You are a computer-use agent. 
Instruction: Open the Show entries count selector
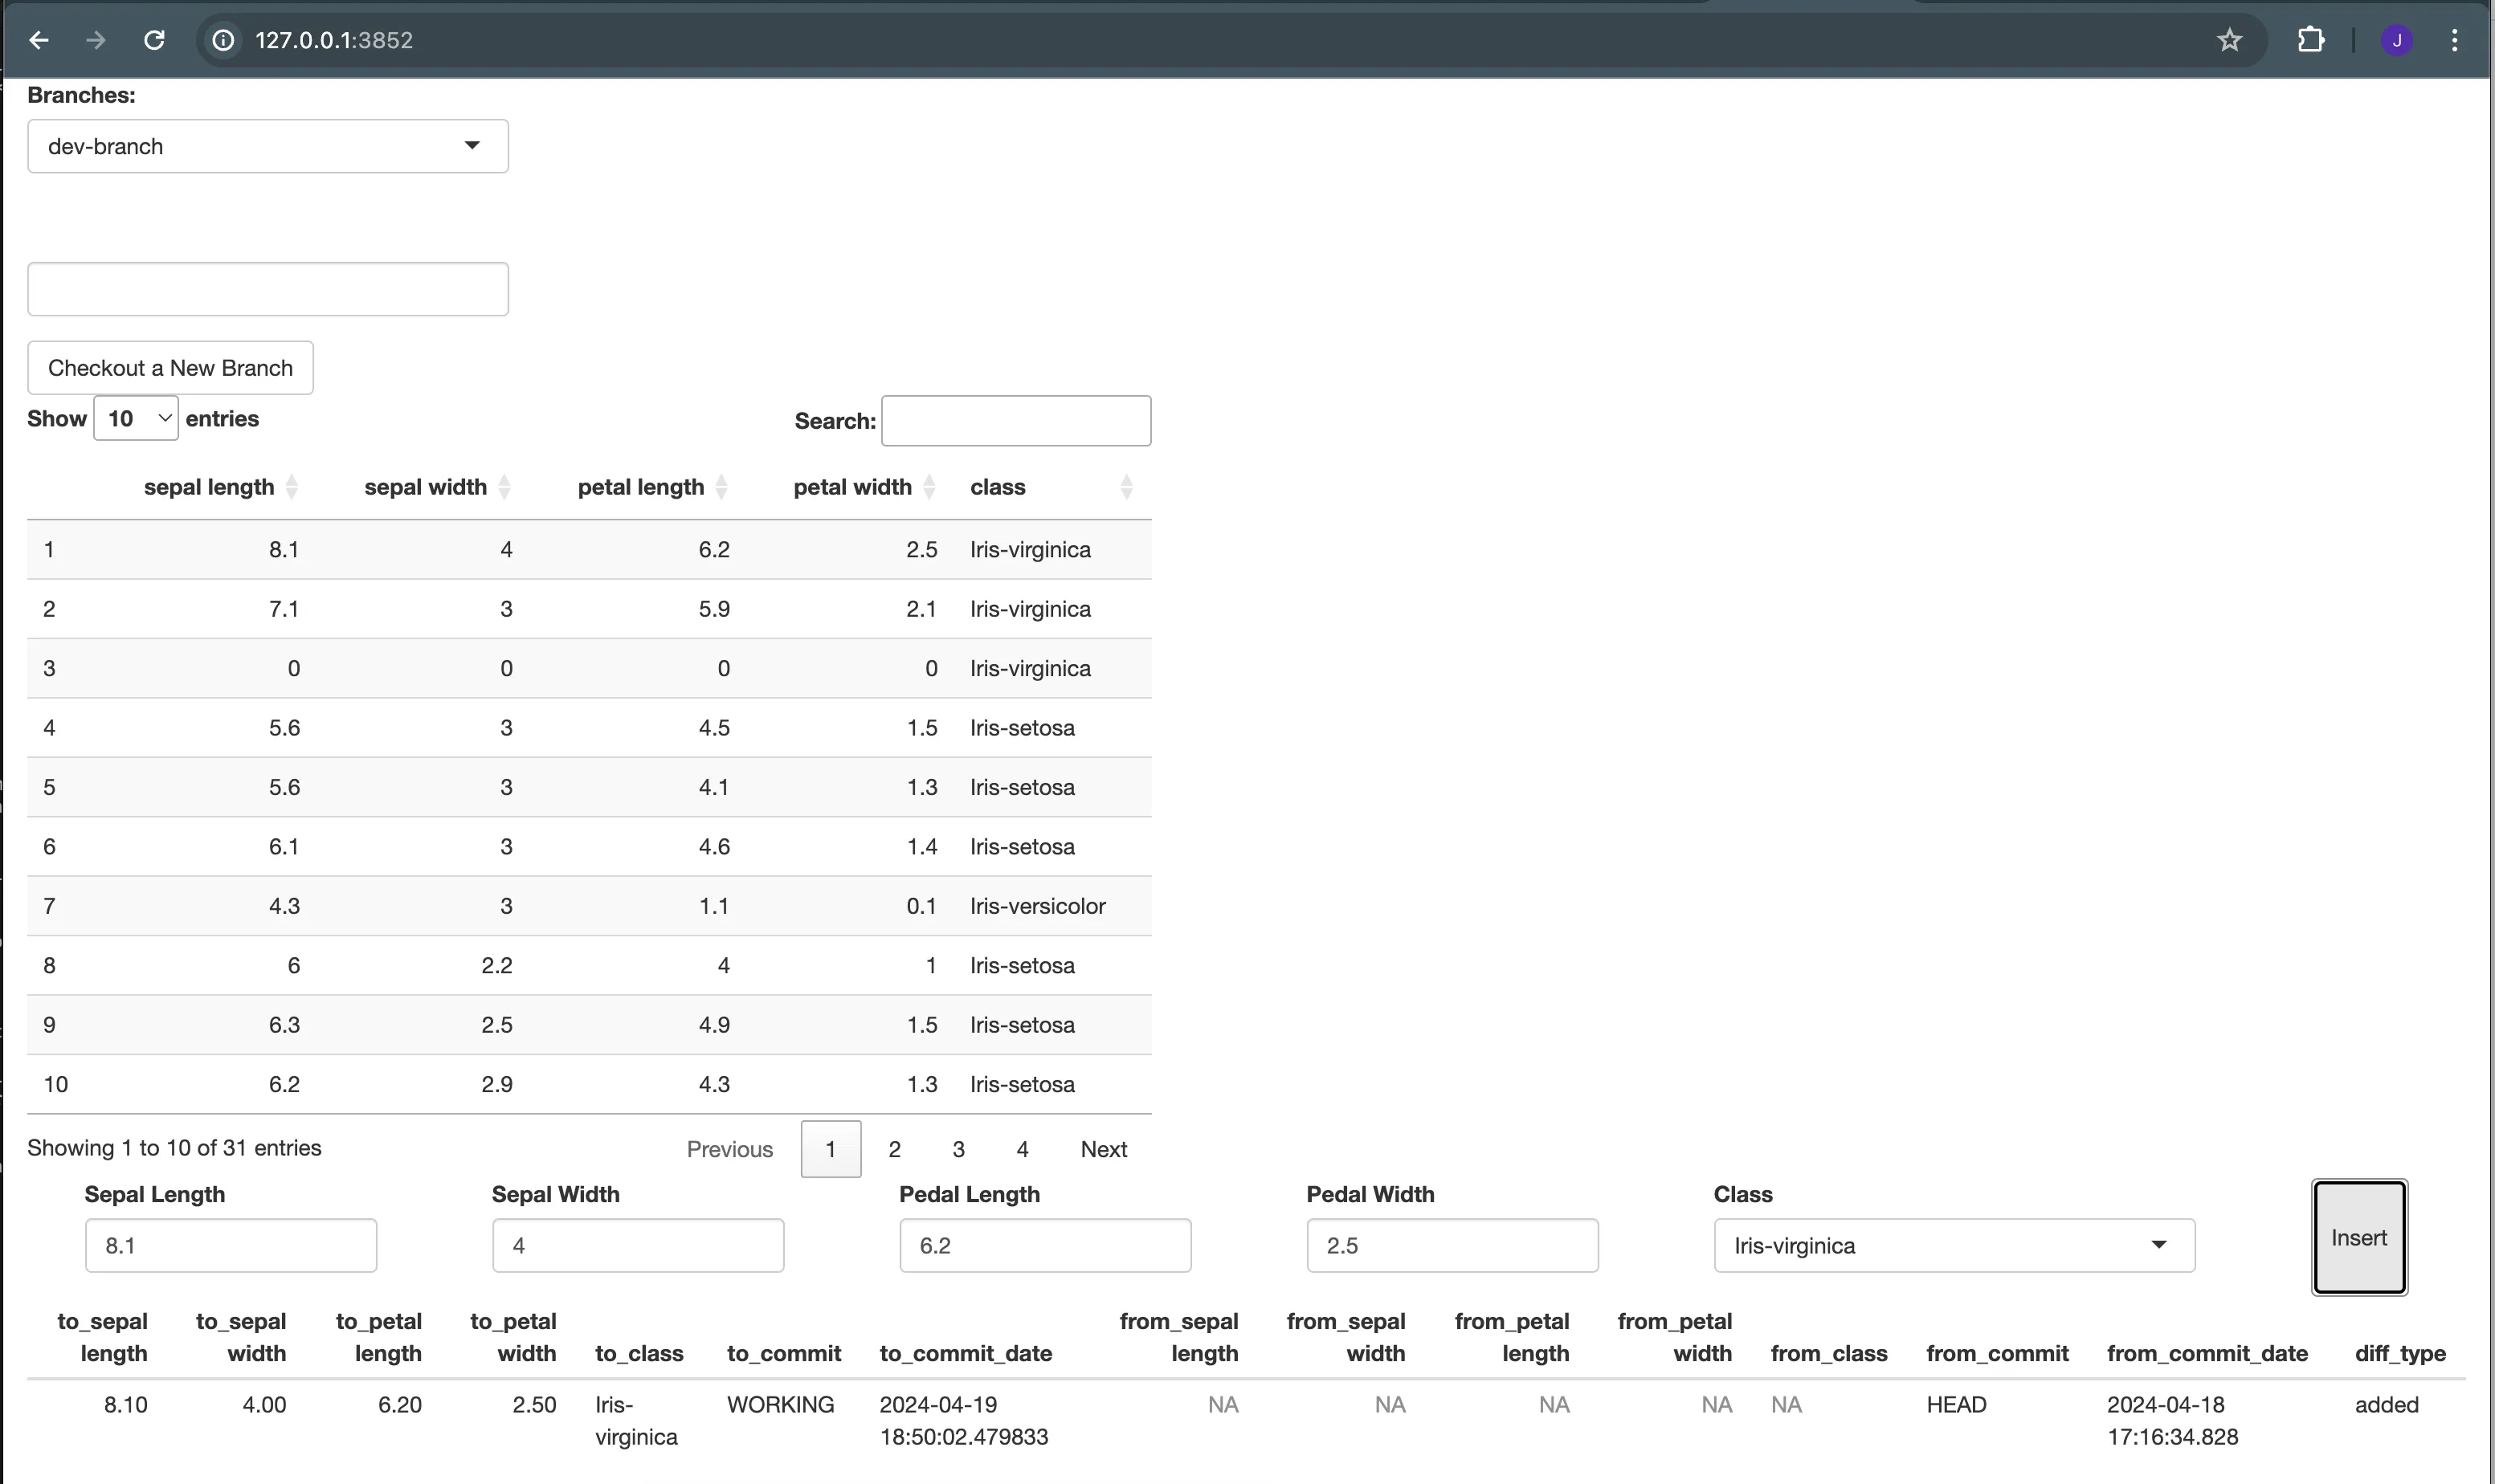tap(136, 418)
